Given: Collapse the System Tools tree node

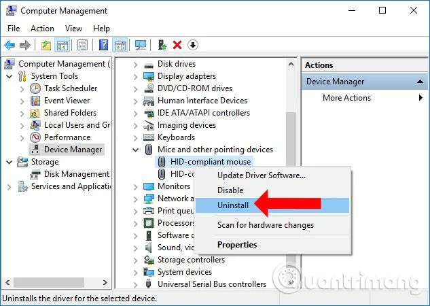Looking at the screenshot, I should tap(10, 76).
